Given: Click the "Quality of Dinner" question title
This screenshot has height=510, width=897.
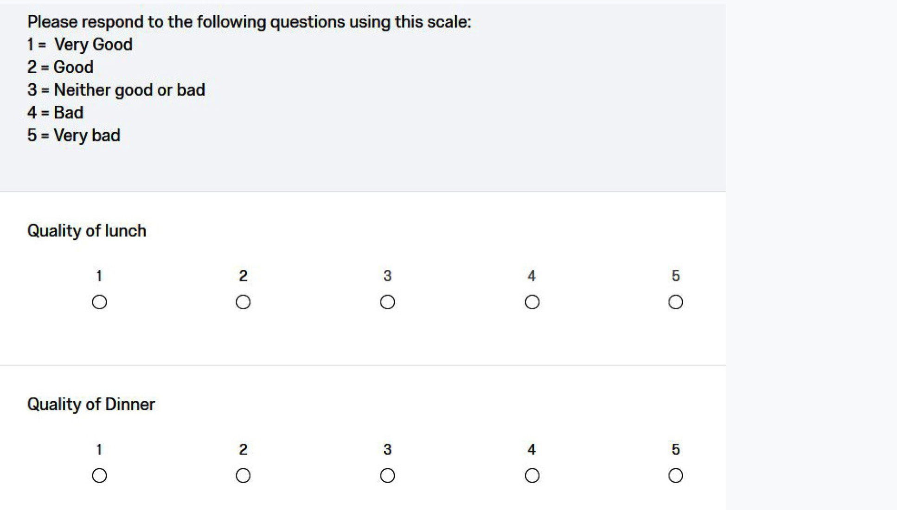Looking at the screenshot, I should (x=91, y=404).
